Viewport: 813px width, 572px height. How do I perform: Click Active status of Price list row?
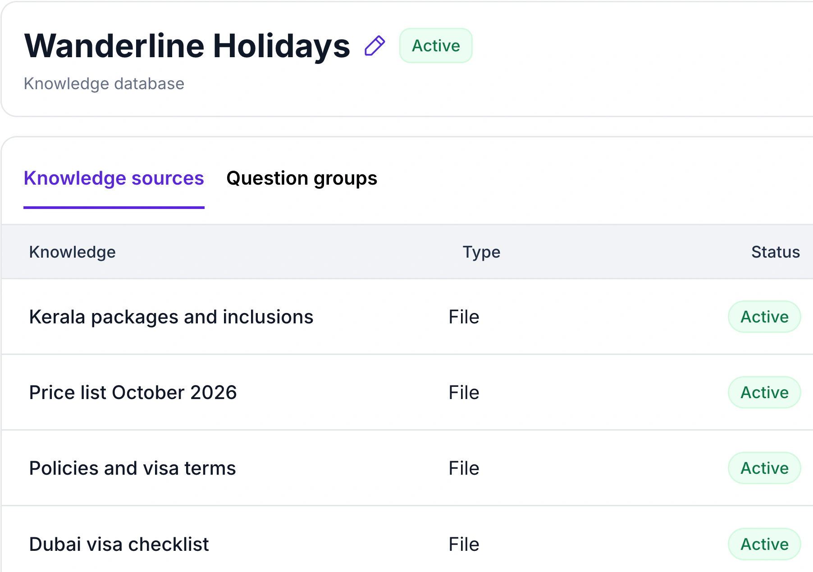pos(764,392)
